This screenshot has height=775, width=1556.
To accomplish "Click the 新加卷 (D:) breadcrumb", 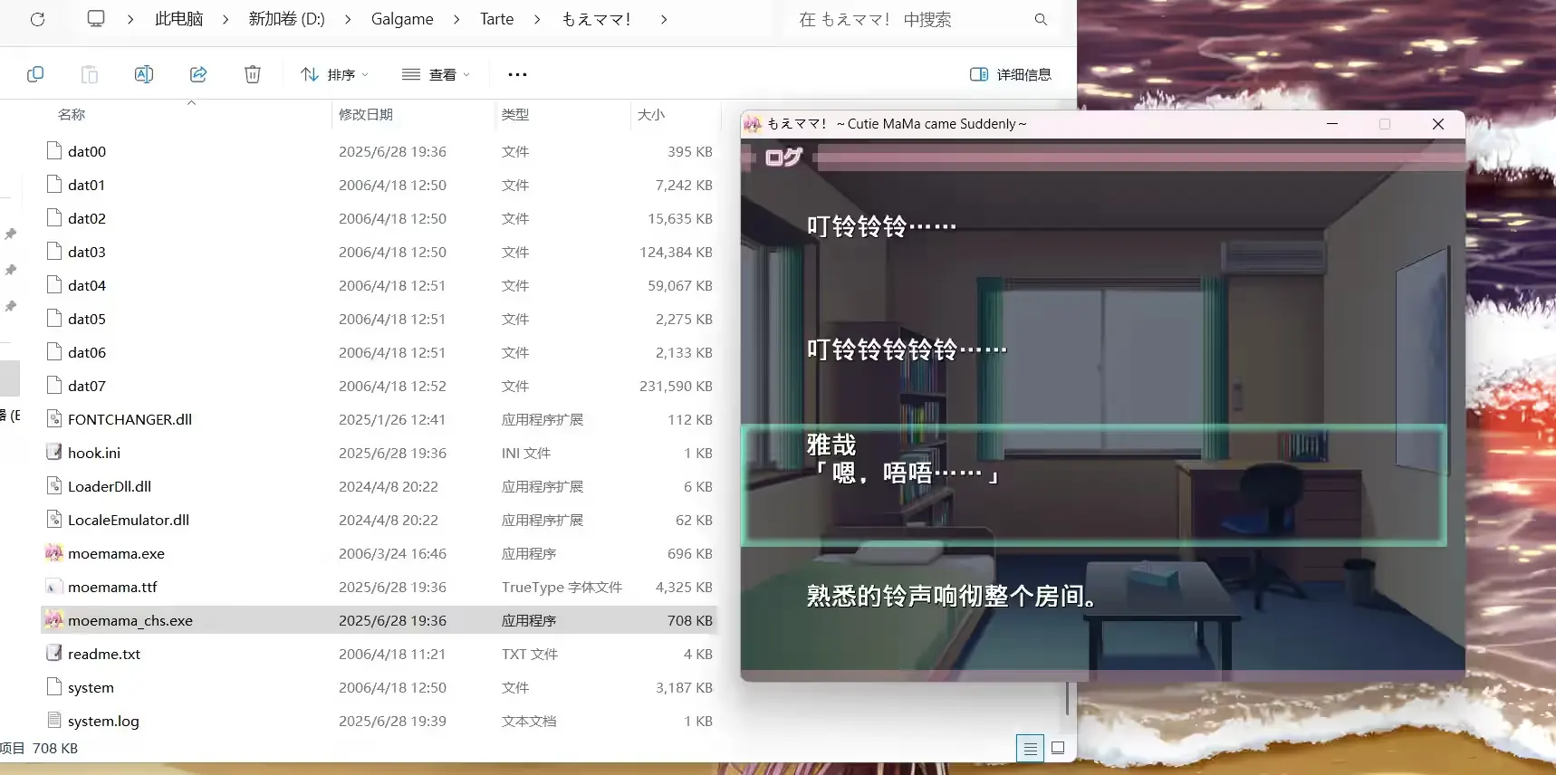I will pyautogui.click(x=286, y=19).
